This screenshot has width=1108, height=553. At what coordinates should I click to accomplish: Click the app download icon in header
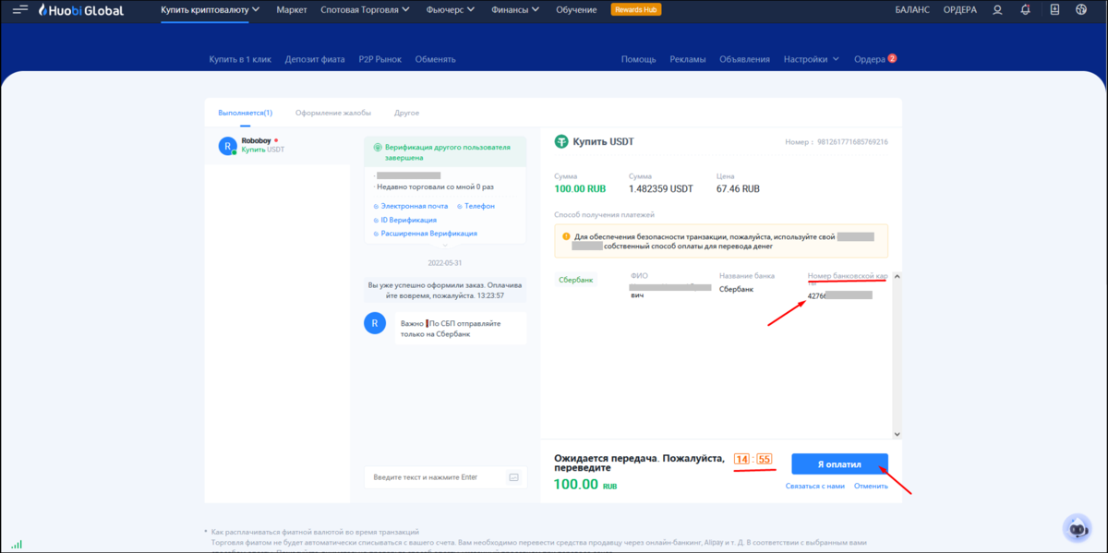[1054, 10]
